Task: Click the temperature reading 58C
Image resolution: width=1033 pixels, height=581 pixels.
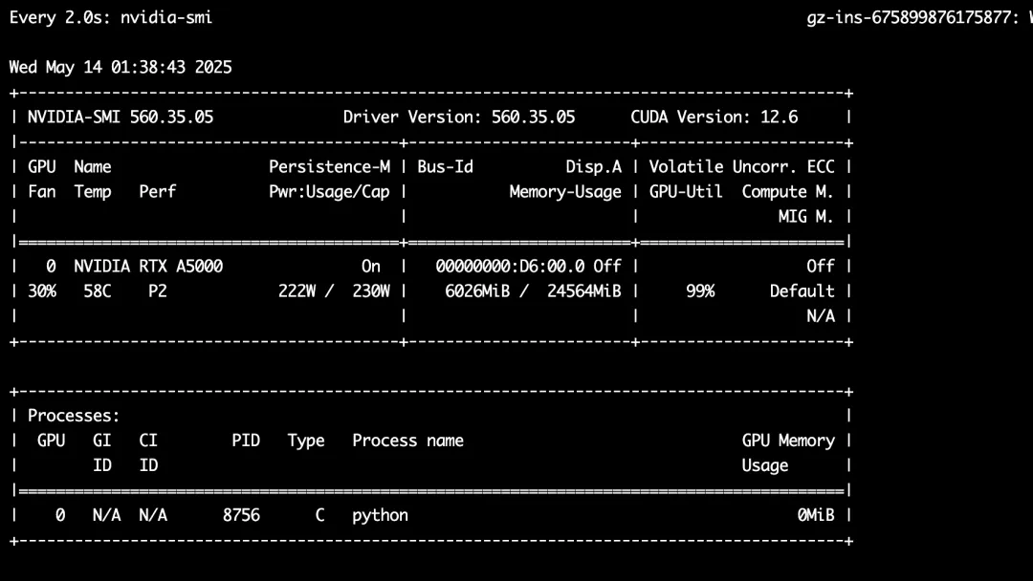Action: click(x=98, y=291)
